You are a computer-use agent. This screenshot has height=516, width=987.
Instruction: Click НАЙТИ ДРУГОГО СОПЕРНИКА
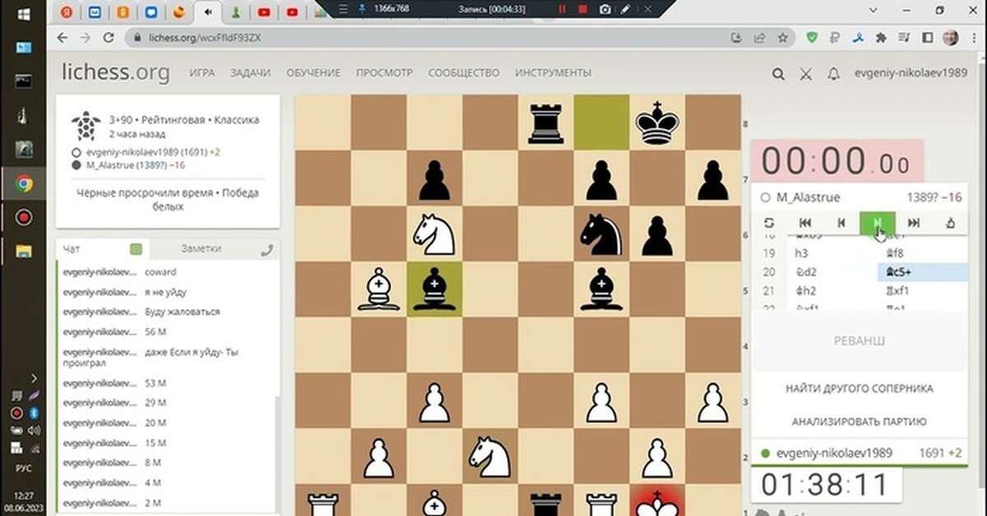tap(859, 389)
